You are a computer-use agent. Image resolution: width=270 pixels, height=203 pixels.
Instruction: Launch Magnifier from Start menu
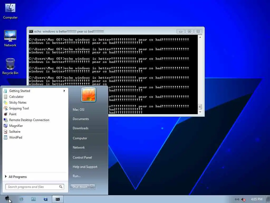[x=36, y=126]
